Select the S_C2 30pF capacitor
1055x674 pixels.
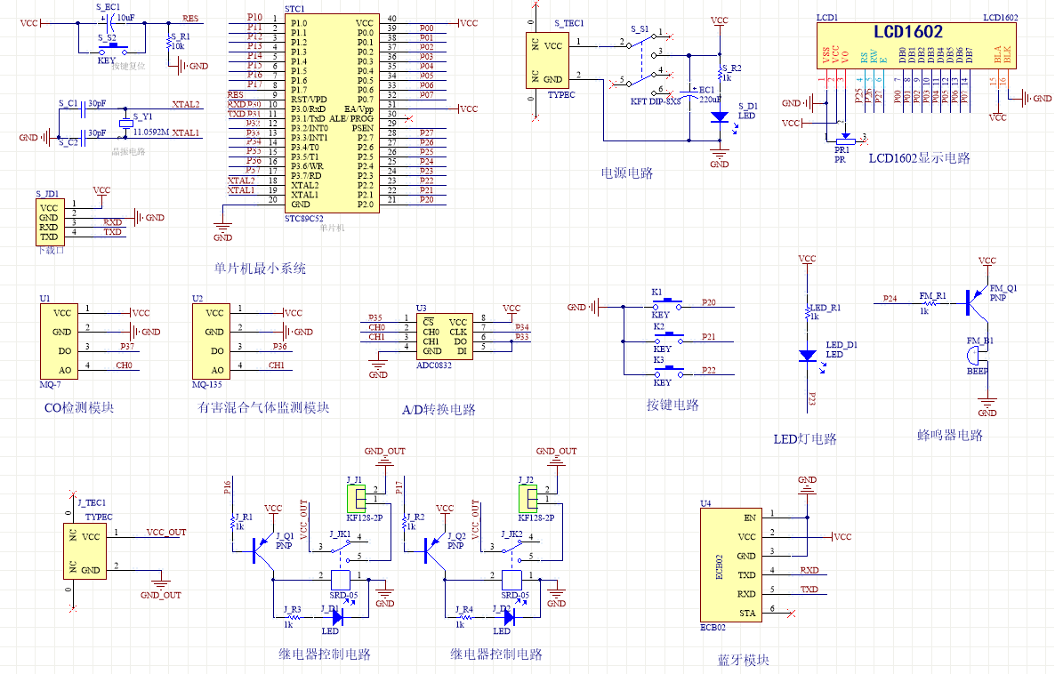coord(84,137)
